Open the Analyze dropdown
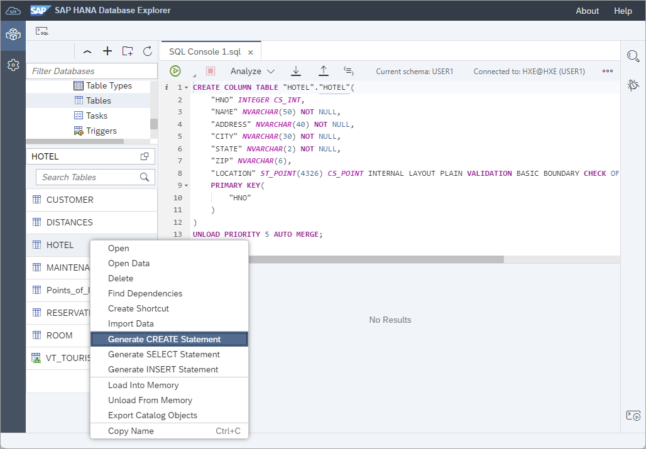The image size is (646, 449). (252, 71)
